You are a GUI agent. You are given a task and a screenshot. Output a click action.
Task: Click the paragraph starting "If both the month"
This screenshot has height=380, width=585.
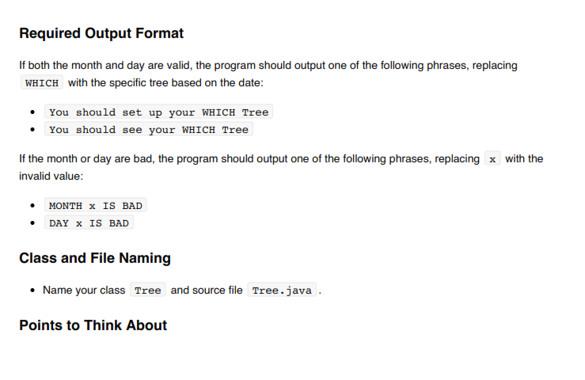268,74
